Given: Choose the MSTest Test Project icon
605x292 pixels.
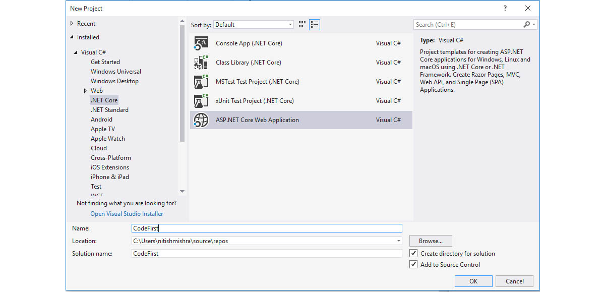Looking at the screenshot, I should [201, 82].
